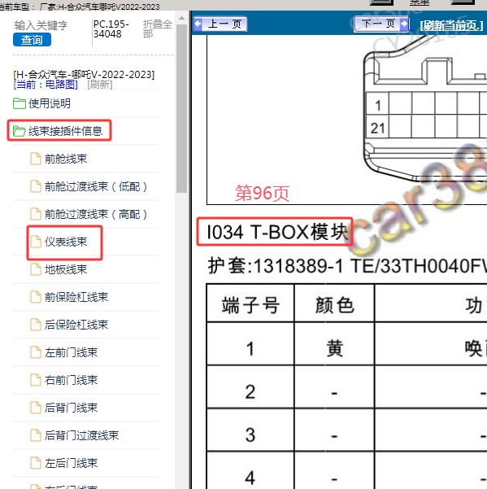Open 左后门线束 entry
The height and width of the screenshot is (489, 487).
[71, 463]
